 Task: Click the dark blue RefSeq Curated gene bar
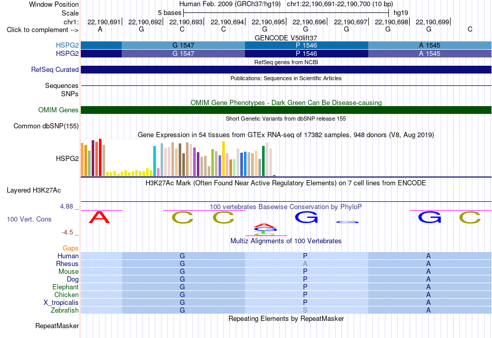point(286,69)
